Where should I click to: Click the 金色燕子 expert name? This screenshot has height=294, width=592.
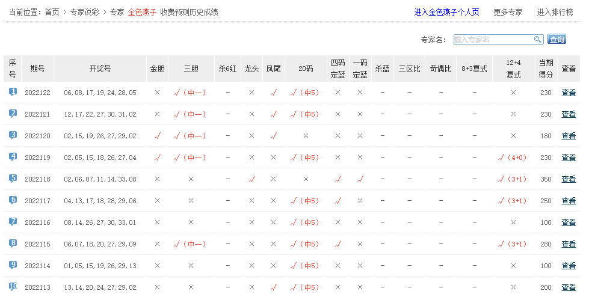pos(142,12)
